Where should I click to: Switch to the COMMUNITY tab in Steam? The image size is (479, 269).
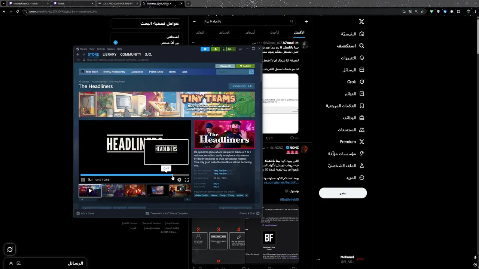pos(131,55)
